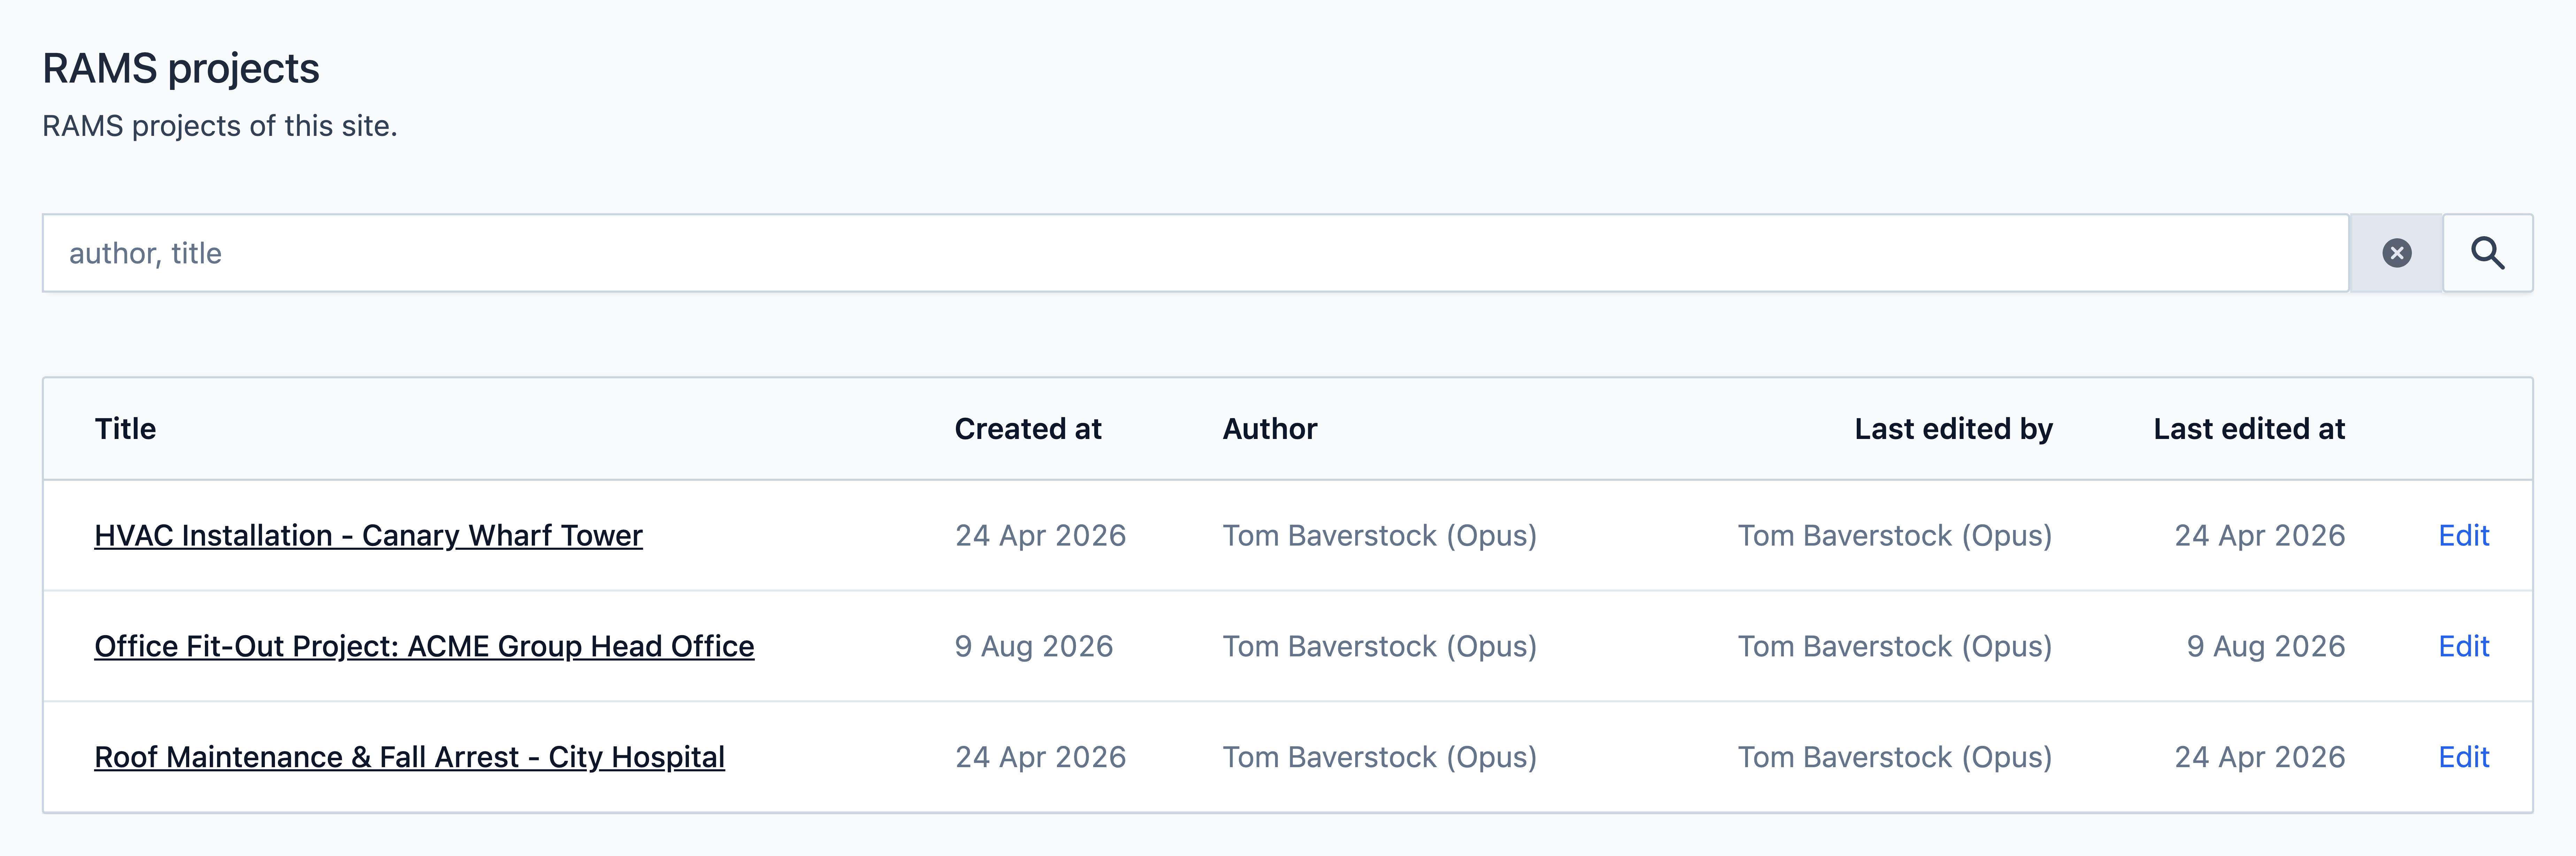Click last edited date in HVAC Installation row
This screenshot has width=2576, height=856.
point(2260,536)
